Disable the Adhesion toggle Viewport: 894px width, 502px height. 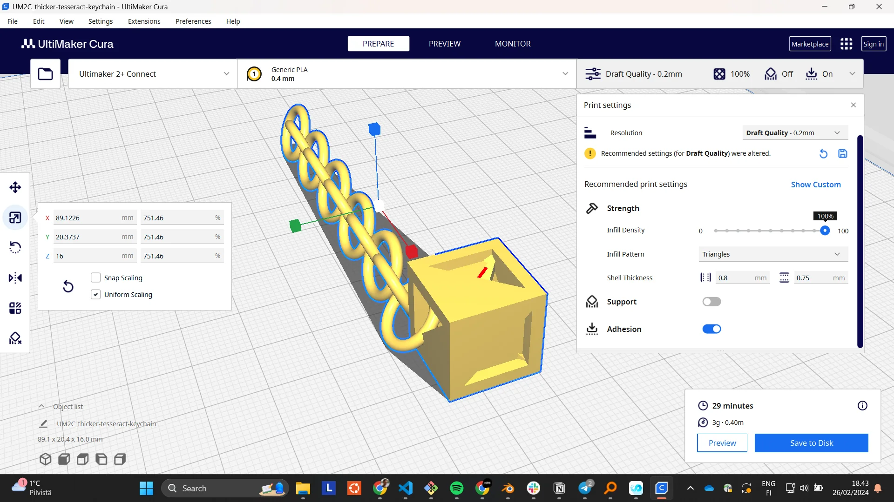711,329
